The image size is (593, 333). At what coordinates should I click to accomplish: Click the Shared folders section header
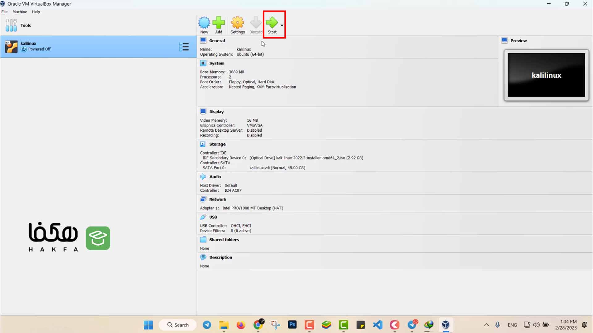tap(224, 240)
